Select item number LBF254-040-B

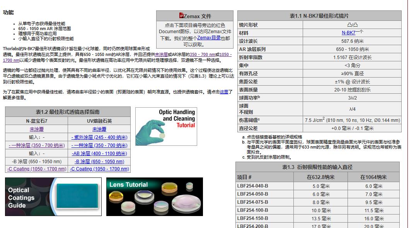(252, 186)
